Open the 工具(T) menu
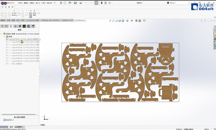The width and height of the screenshot is (216, 130). (43, 3)
